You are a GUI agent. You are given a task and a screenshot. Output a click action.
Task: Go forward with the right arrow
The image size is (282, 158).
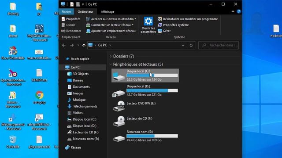pos(72,45)
